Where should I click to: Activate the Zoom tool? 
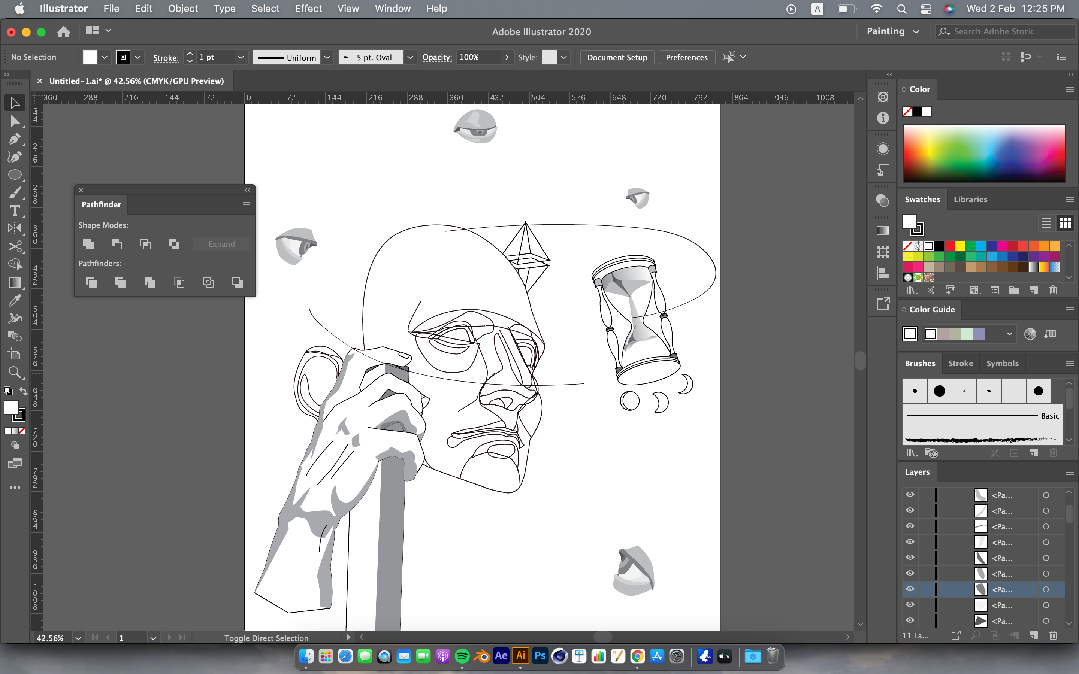coord(14,372)
